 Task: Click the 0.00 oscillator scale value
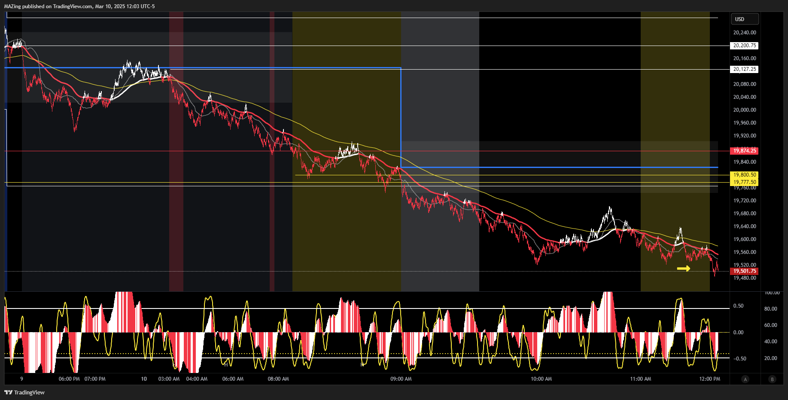click(738, 333)
